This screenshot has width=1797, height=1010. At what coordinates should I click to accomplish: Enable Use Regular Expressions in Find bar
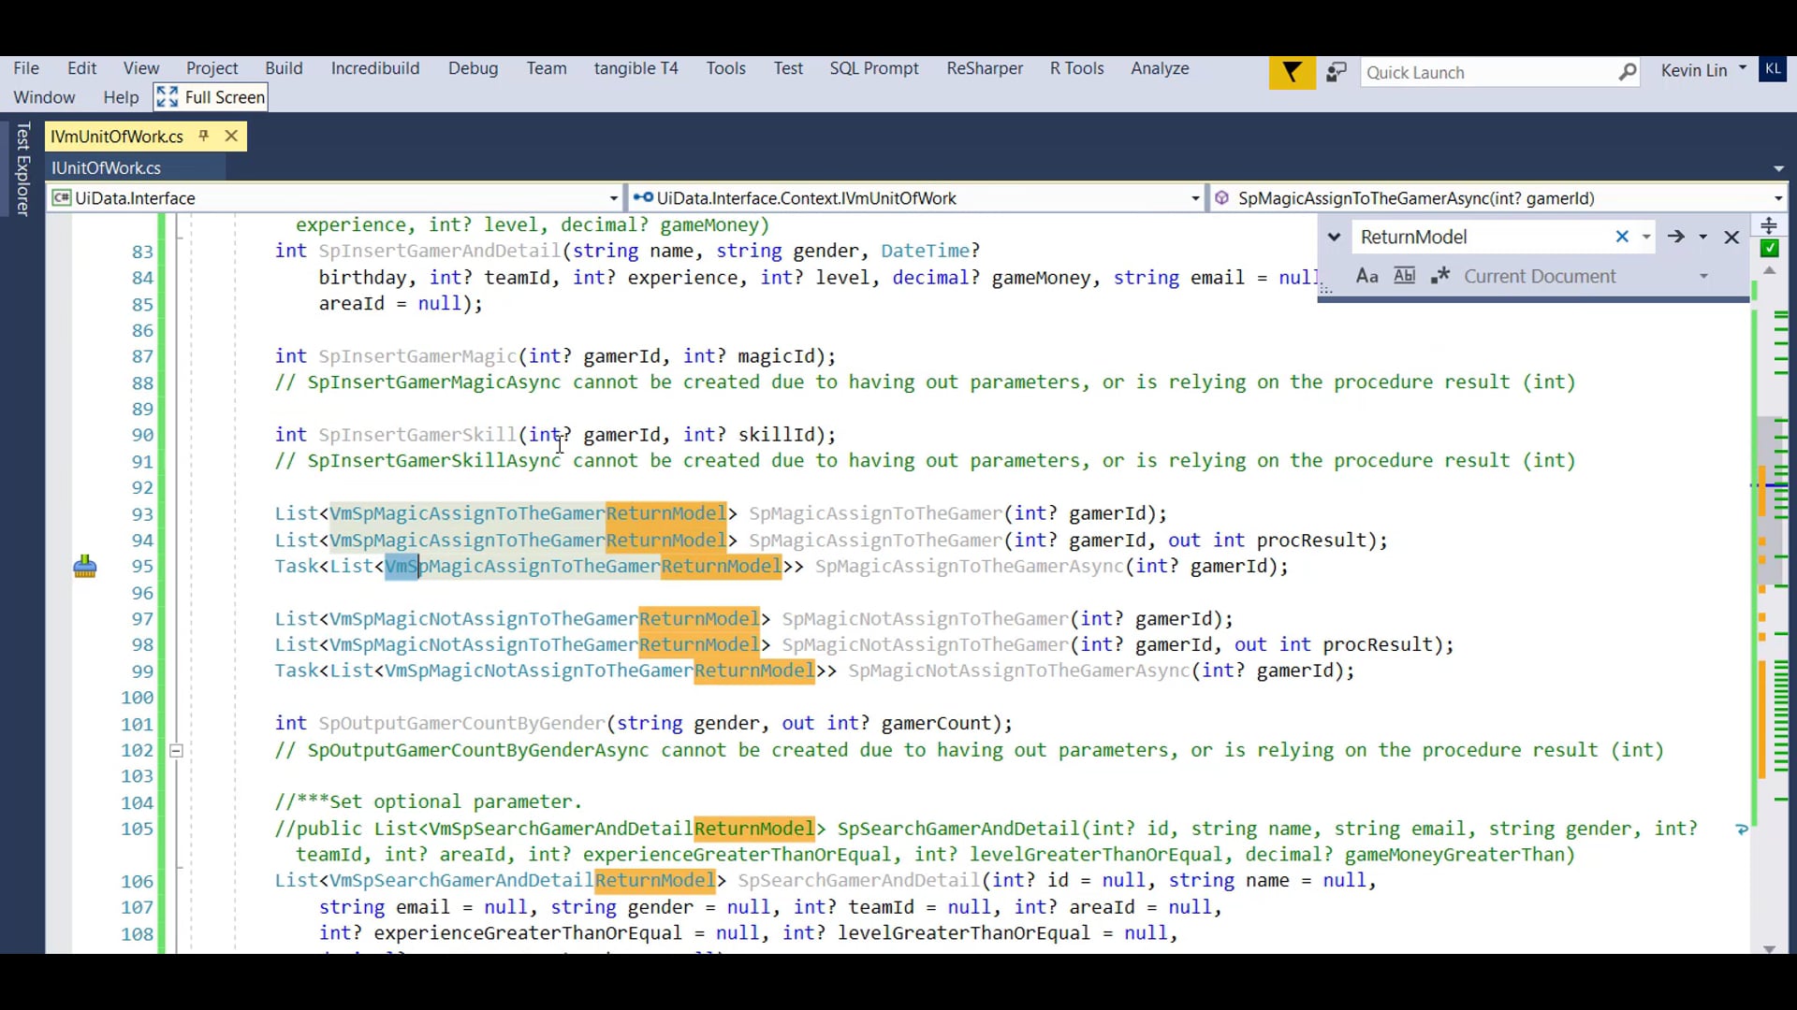pos(1439,276)
